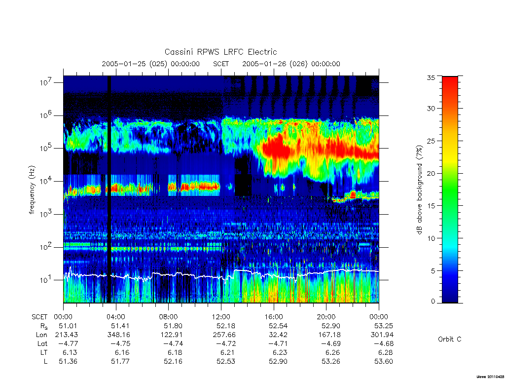505x379 pixels.
Task: Click the vertical black data gap stripe
Action: (x=109, y=189)
